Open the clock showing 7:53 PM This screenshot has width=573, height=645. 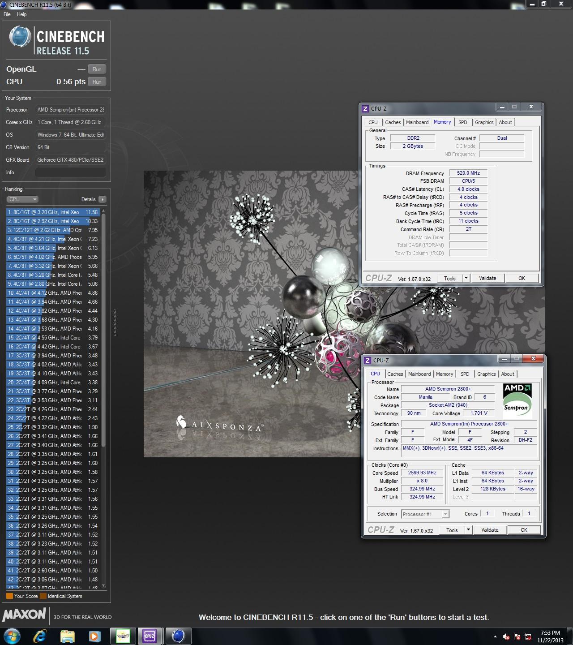(x=550, y=636)
